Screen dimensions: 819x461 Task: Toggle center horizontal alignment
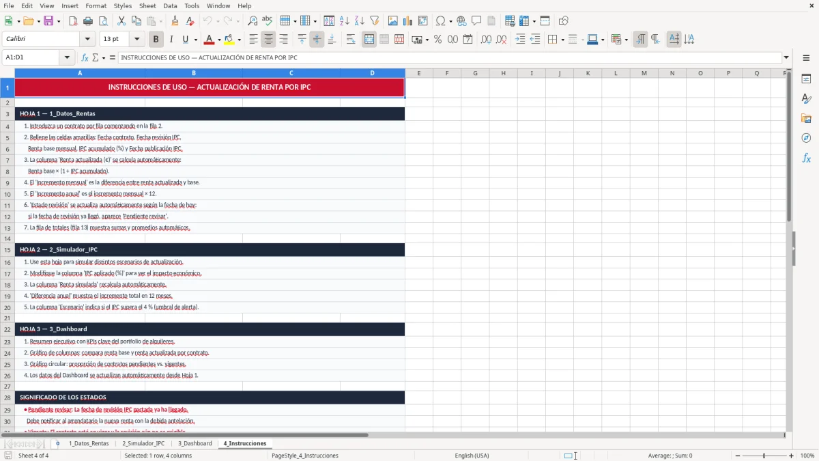(268, 40)
